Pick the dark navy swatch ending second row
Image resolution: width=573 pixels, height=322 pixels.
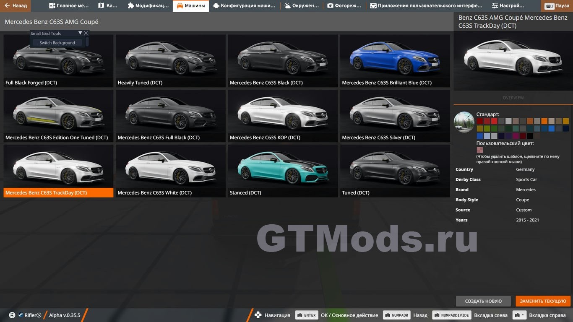[x=566, y=129]
